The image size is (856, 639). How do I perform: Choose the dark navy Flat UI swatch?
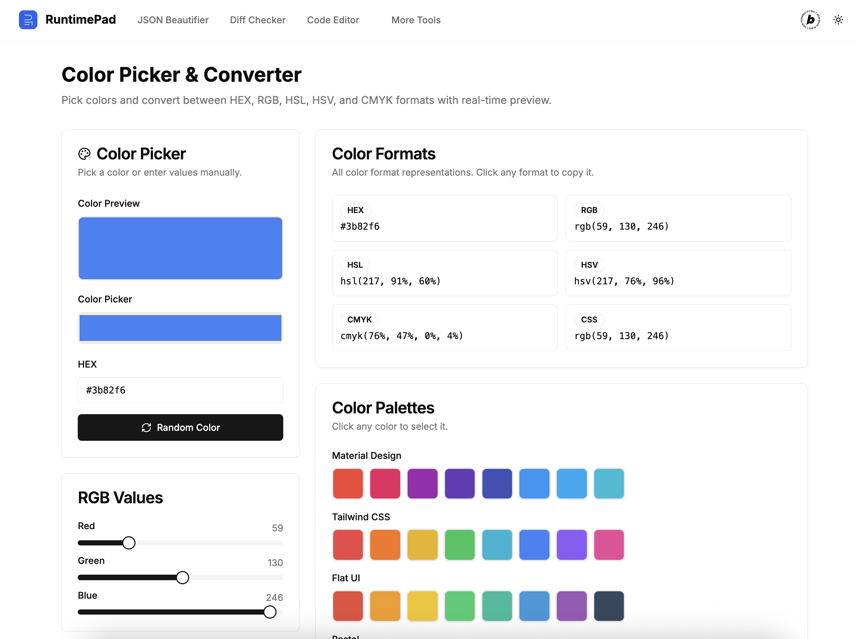pyautogui.click(x=609, y=606)
